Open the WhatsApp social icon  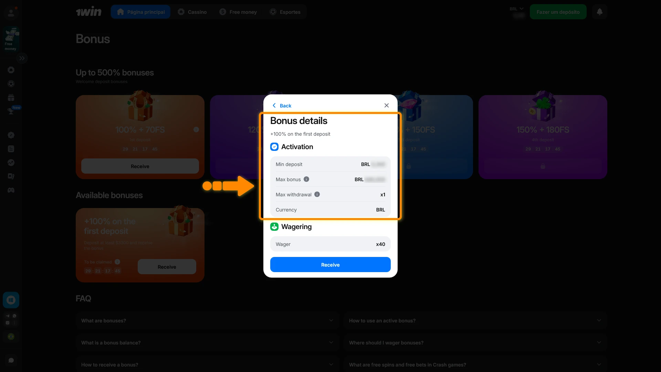tap(14, 316)
